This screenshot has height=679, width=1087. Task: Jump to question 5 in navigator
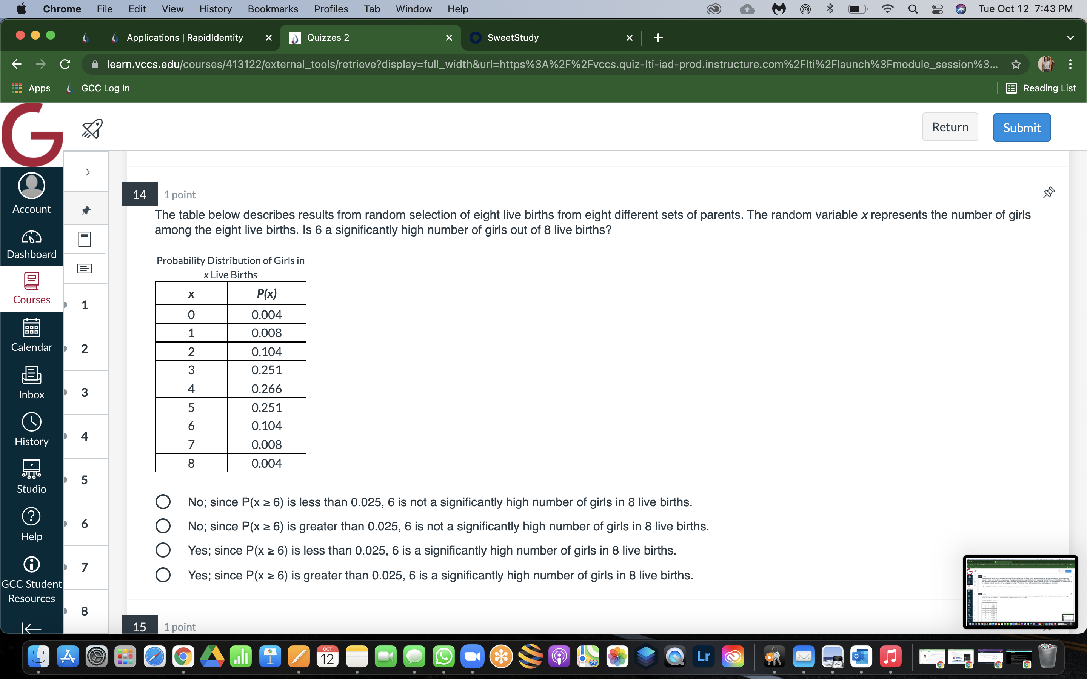pos(85,480)
